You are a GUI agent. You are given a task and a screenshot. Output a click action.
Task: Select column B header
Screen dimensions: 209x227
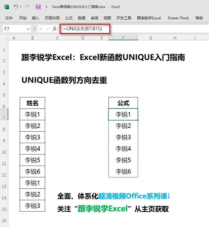click(33, 38)
